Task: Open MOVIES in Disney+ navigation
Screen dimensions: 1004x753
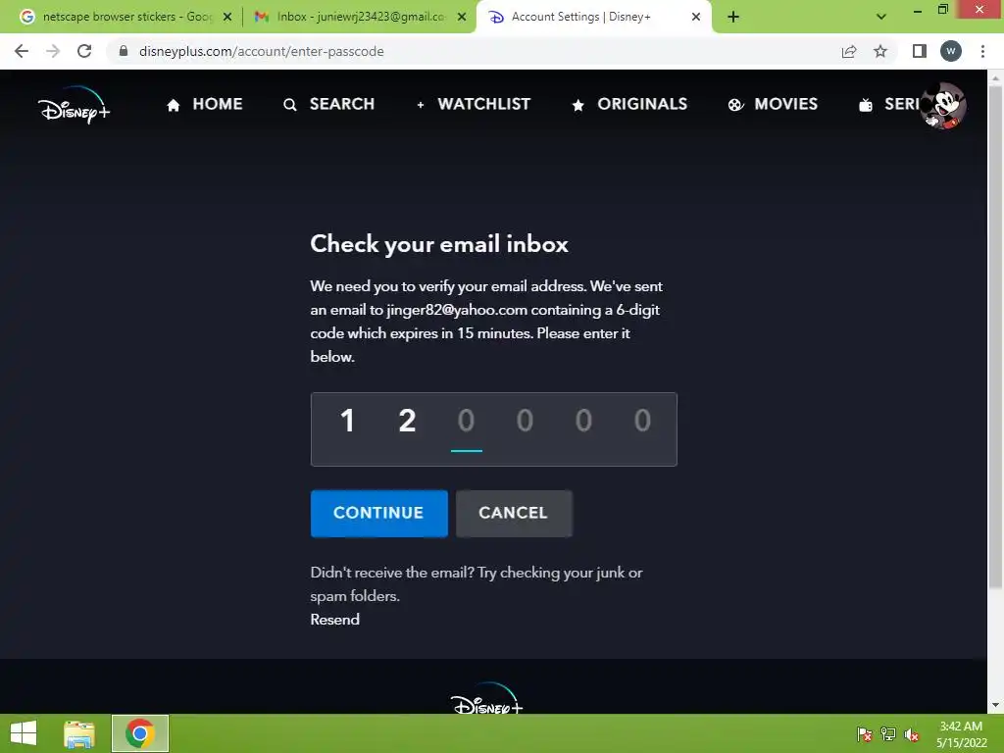Action: point(773,104)
